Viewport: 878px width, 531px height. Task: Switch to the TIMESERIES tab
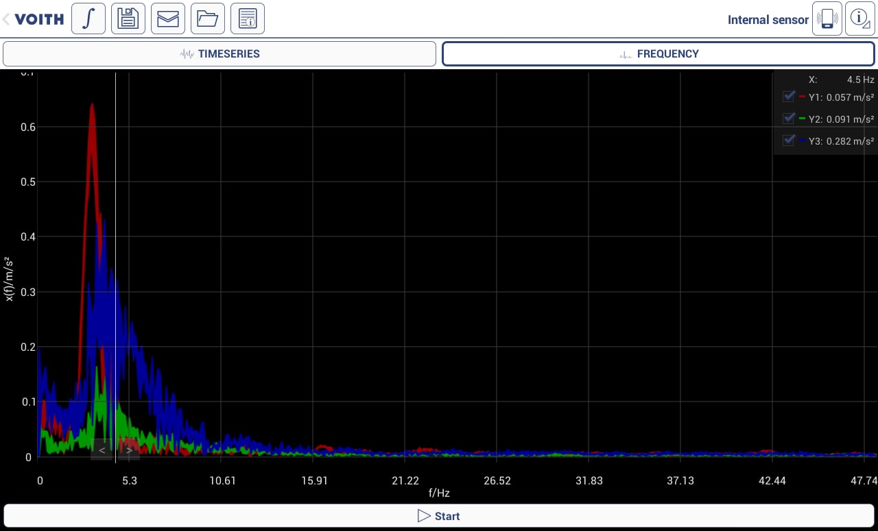[x=219, y=54]
